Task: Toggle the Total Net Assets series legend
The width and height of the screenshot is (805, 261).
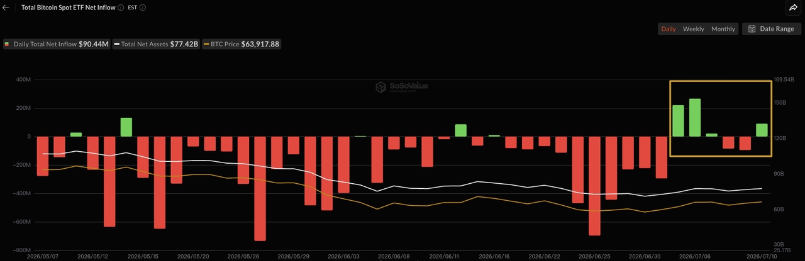Action: pyautogui.click(x=156, y=45)
